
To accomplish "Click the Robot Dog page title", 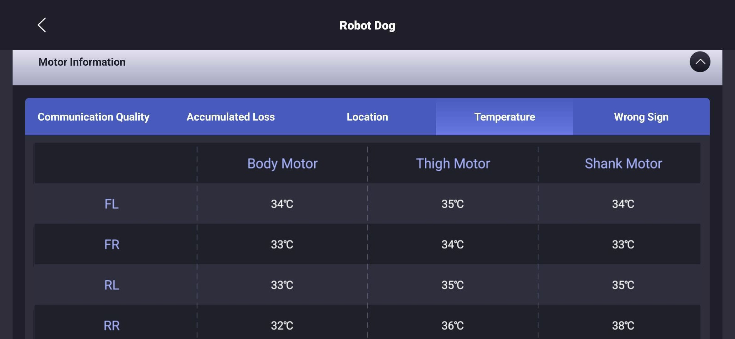I will tap(367, 25).
